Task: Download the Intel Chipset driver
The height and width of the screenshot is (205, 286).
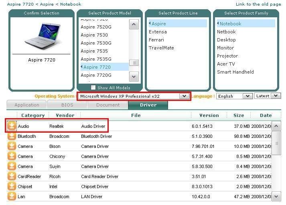Action: 12,187
